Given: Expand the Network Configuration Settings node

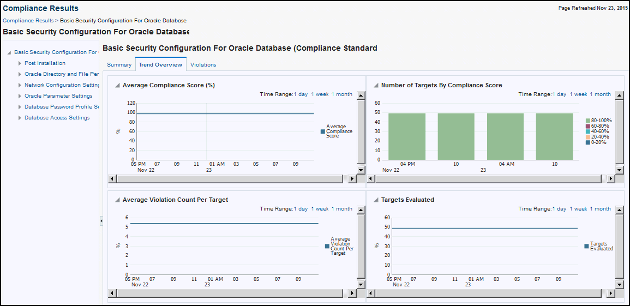Looking at the screenshot, I should point(20,85).
